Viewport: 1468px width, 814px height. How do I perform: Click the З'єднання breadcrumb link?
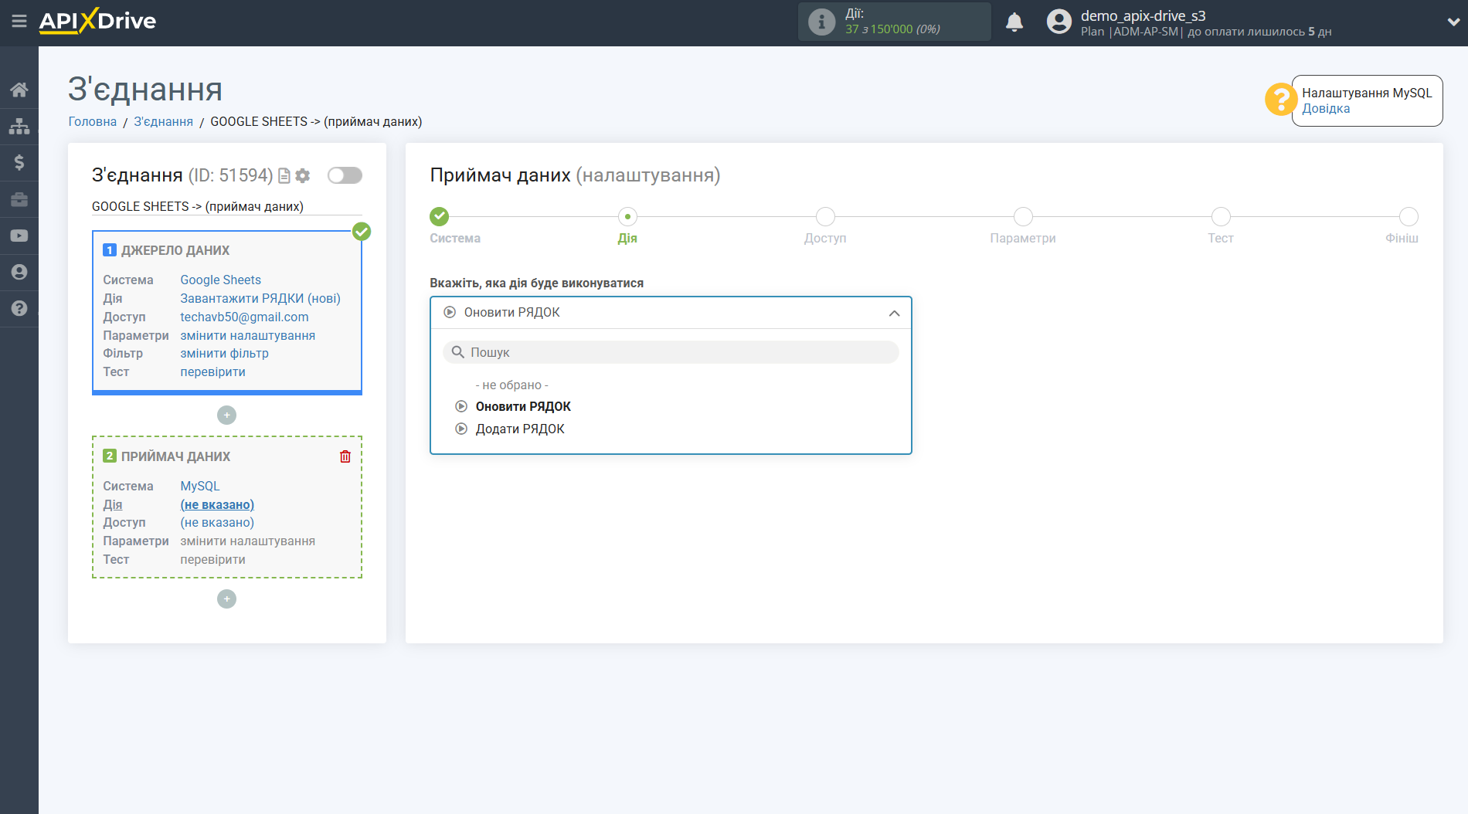pos(163,121)
